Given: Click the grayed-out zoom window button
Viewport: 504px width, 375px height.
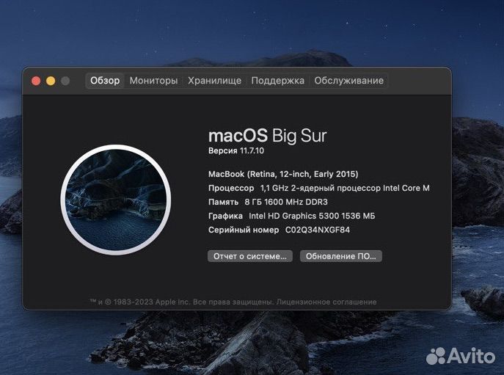Looking at the screenshot, I should [65, 81].
